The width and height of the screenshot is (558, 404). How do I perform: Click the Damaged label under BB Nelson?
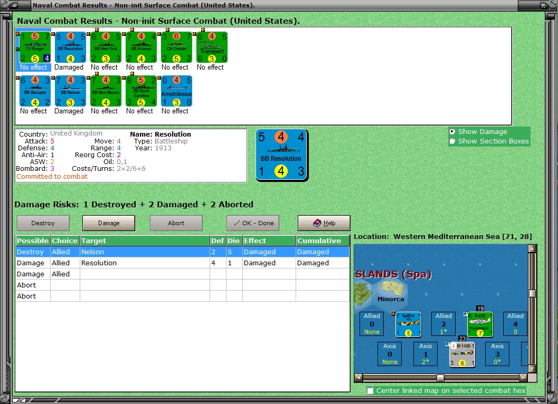pos(69,111)
